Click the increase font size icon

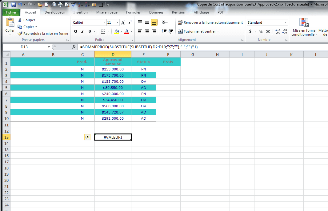(x=123, y=22)
